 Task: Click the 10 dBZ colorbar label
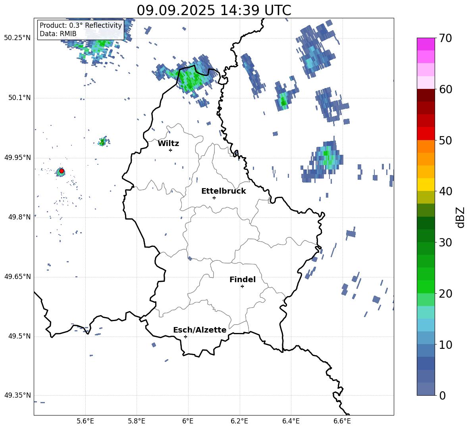(x=445, y=344)
